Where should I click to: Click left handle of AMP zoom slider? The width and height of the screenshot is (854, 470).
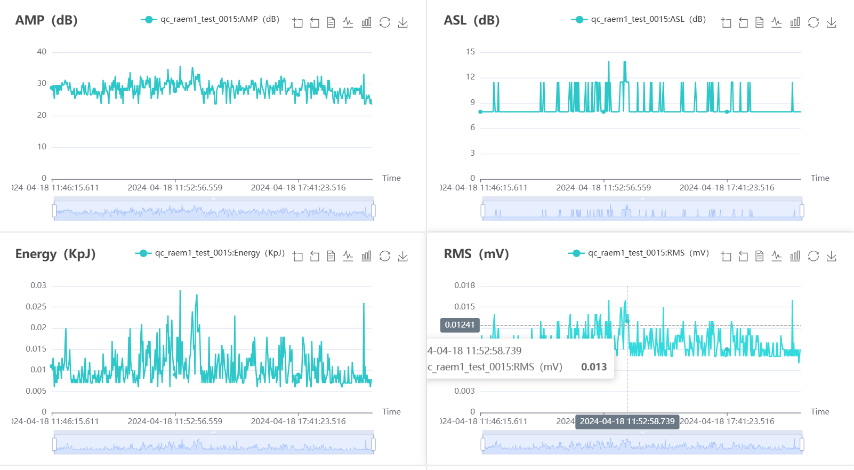point(54,211)
